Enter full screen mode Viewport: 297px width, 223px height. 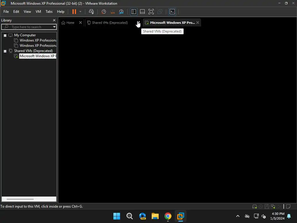[151, 12]
